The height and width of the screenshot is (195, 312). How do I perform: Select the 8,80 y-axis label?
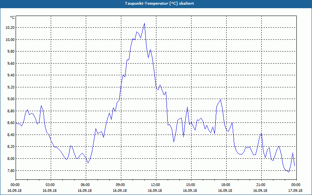tap(11, 111)
